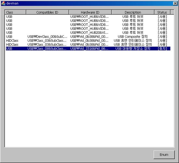179x163 pixels.
Task: Click the devman app icon in title bar
Action: 4,3
